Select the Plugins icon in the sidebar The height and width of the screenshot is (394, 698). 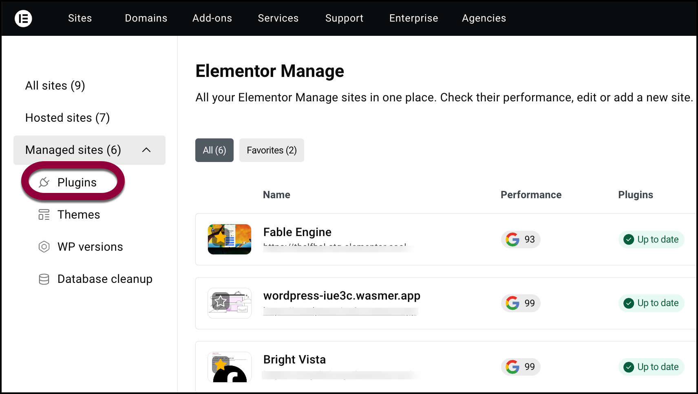pos(44,182)
